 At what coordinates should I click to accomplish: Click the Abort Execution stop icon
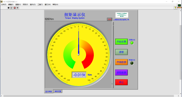point(15,8)
